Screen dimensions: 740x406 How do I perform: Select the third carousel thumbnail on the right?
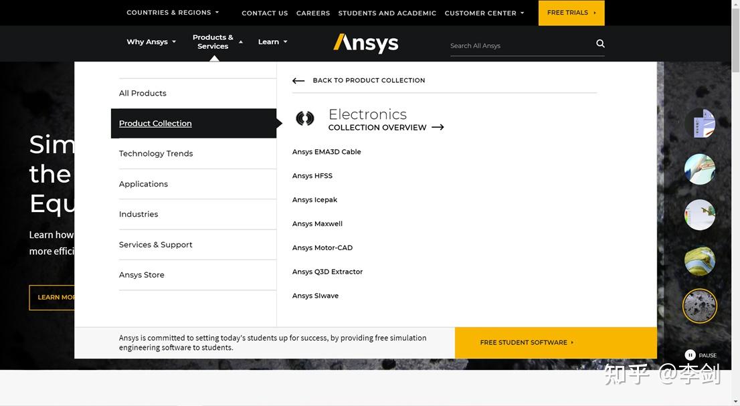coord(700,215)
